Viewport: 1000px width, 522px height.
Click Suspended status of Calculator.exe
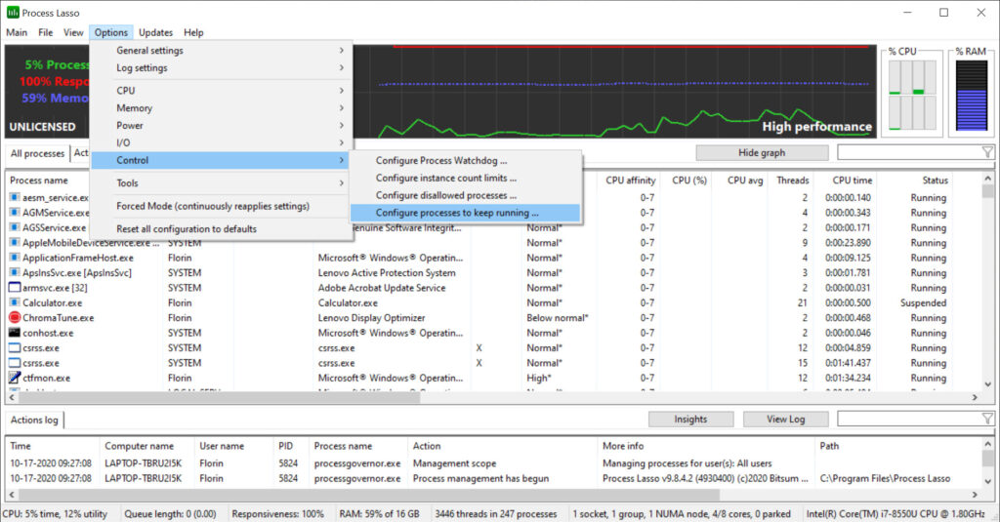pos(923,302)
